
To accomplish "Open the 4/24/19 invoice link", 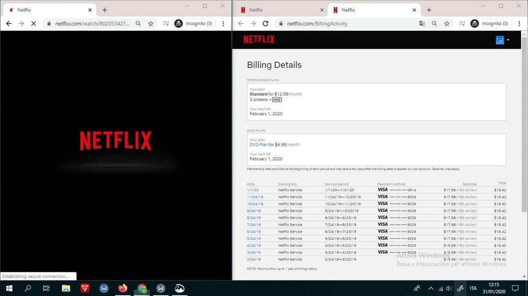I will 254,245.
